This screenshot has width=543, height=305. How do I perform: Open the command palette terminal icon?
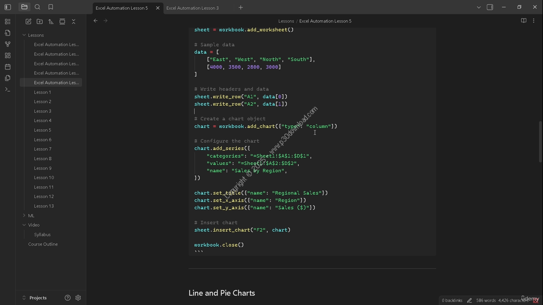(8, 89)
